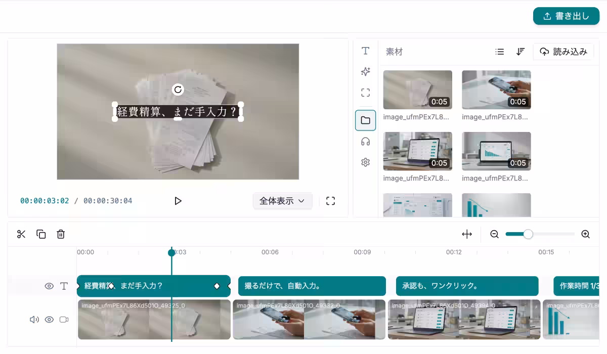This screenshot has width=607, height=354.
Task: Select video clip image_ufmPEx7L86Xd501O_49394_0
Action: tap(464, 320)
